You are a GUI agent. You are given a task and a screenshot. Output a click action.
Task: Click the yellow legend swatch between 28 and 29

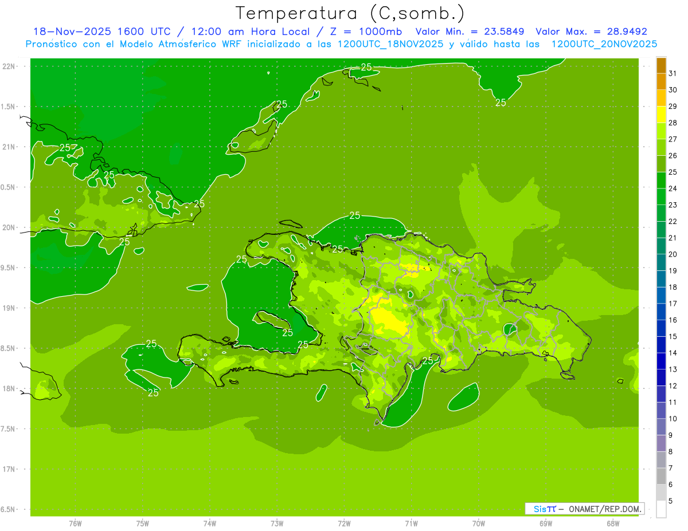[661, 115]
